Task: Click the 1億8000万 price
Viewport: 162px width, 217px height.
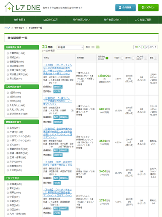Action: point(105,77)
